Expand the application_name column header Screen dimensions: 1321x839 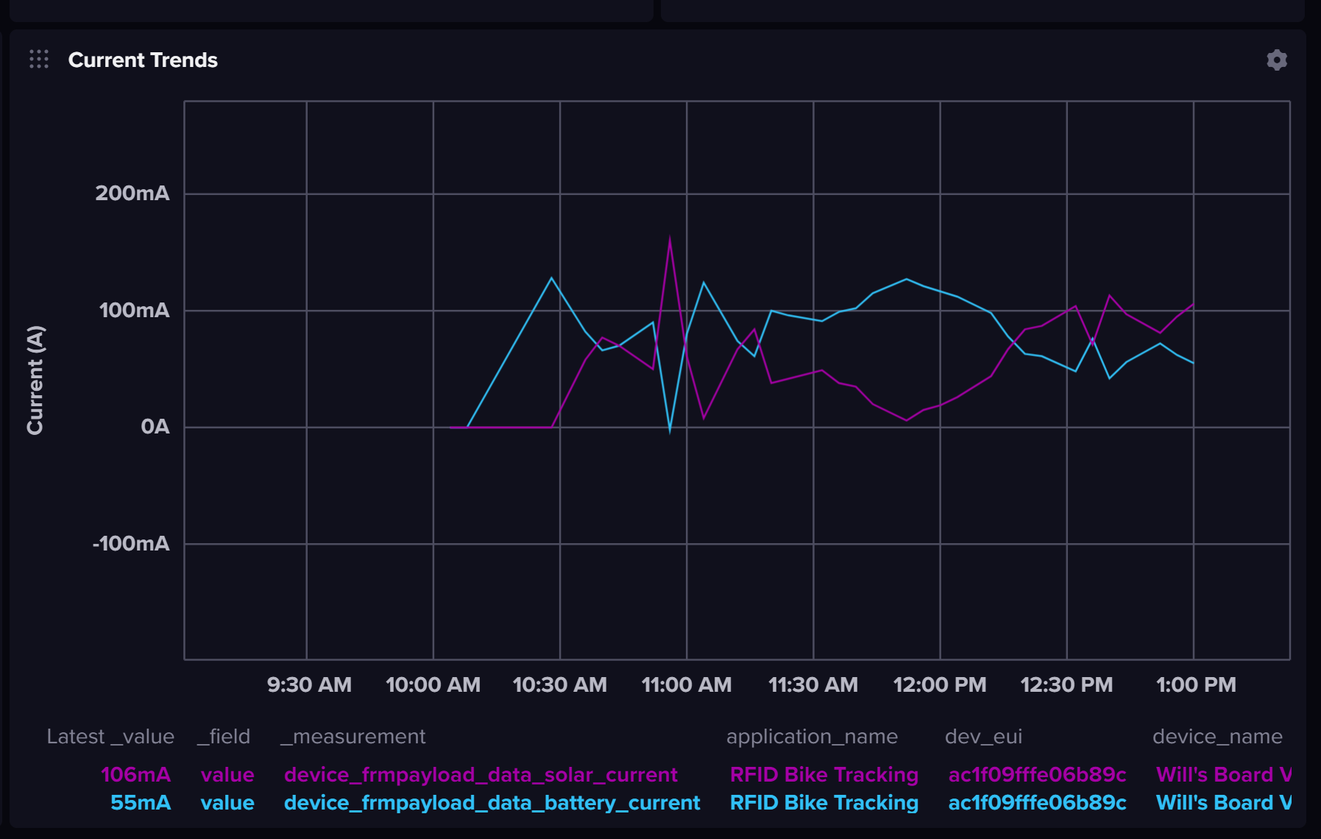point(812,736)
